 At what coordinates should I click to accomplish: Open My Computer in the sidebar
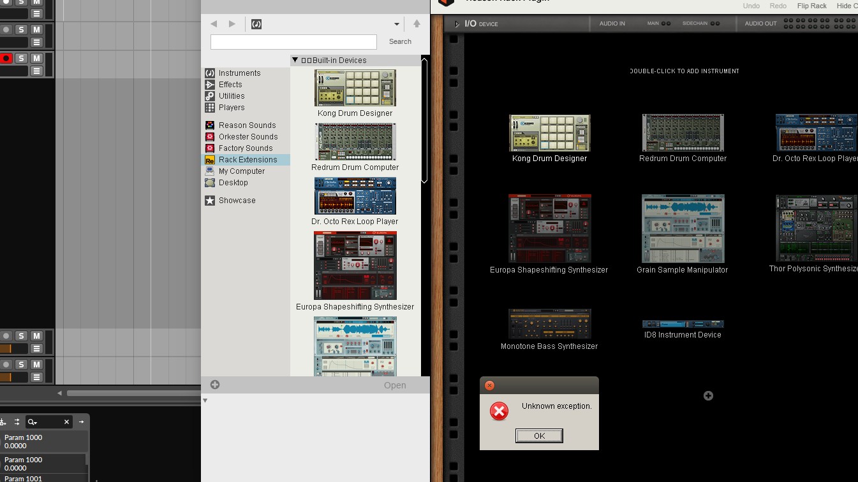(x=241, y=171)
